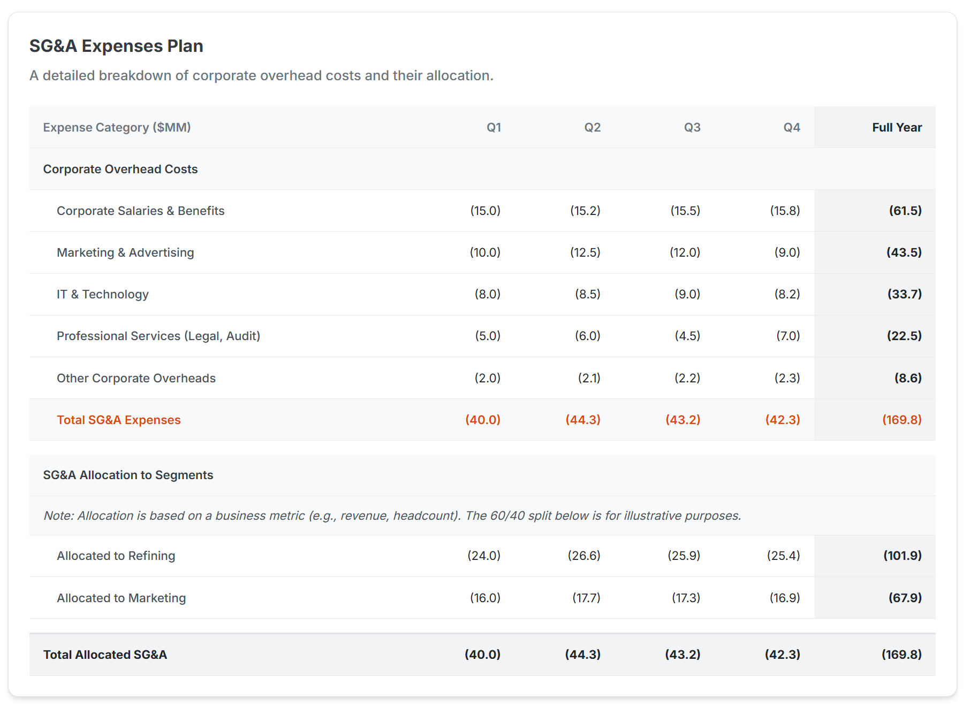The height and width of the screenshot is (715, 970).
Task: Click Allocated to Refining Q4 value (25.4)
Action: point(783,556)
